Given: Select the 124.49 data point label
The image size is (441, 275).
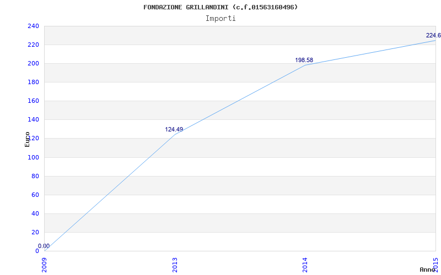Looking at the screenshot, I should (x=174, y=129).
